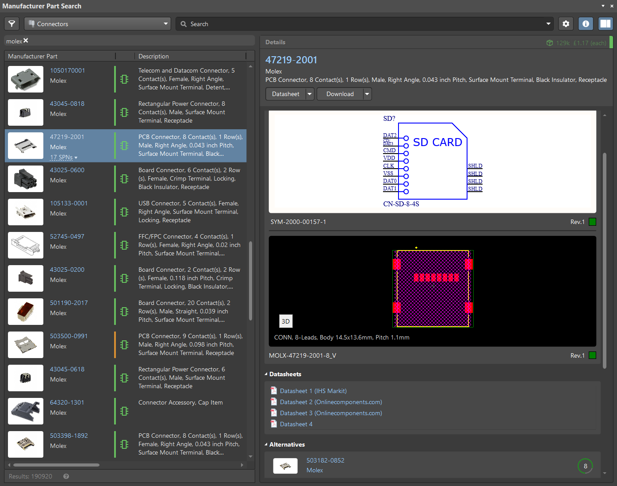Click component model icon for 43025-0200
This screenshot has width=617, height=486.
pos(124,278)
